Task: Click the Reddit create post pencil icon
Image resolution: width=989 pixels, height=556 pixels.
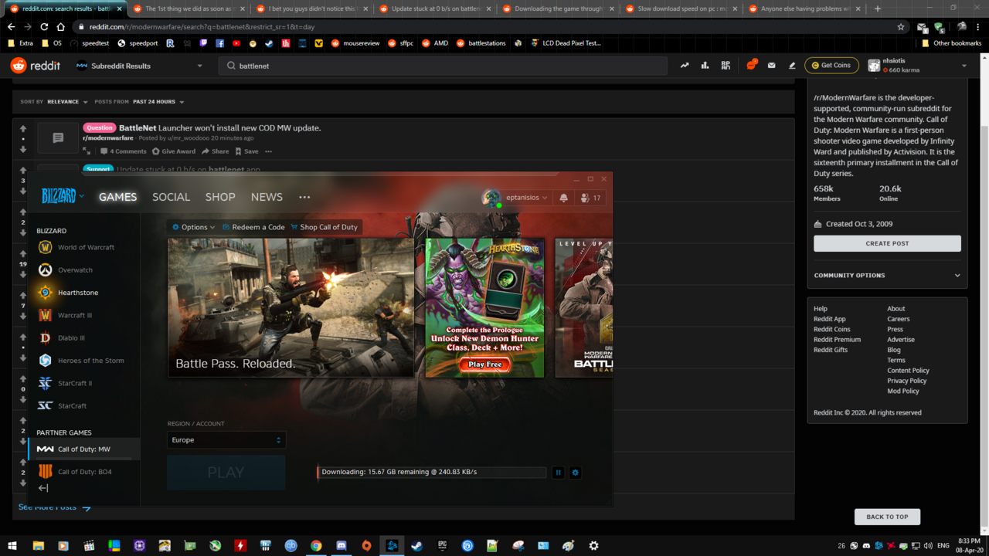Action: tap(792, 66)
